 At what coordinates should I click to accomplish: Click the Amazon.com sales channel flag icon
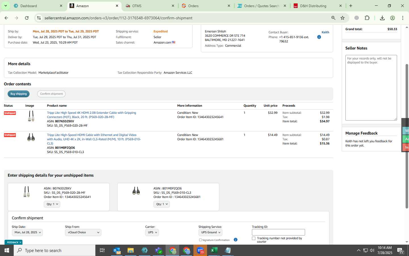click(x=174, y=42)
